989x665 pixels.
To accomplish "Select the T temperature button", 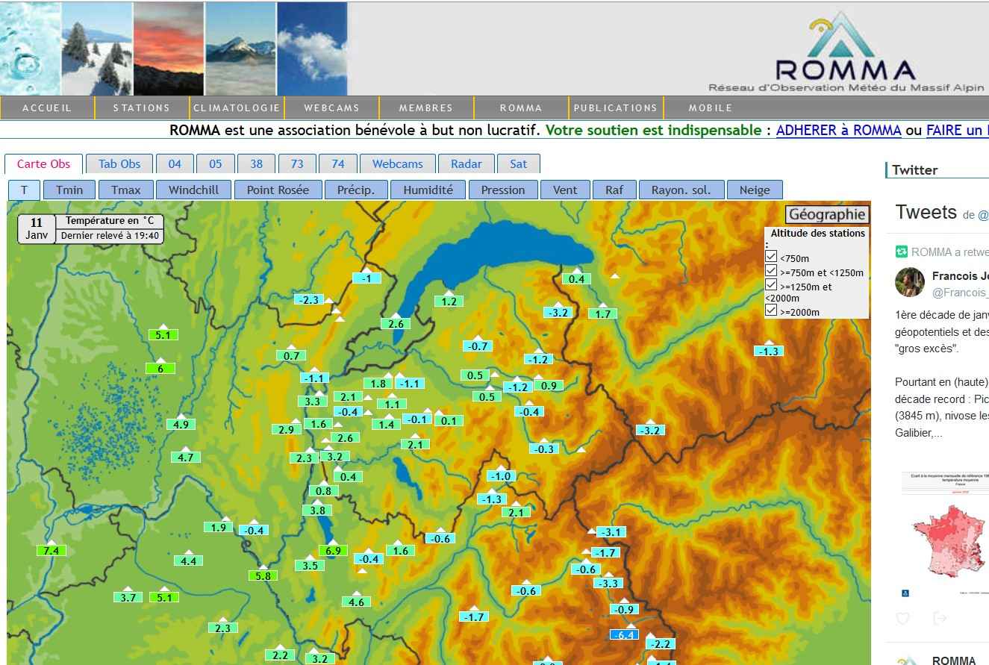I will (24, 190).
